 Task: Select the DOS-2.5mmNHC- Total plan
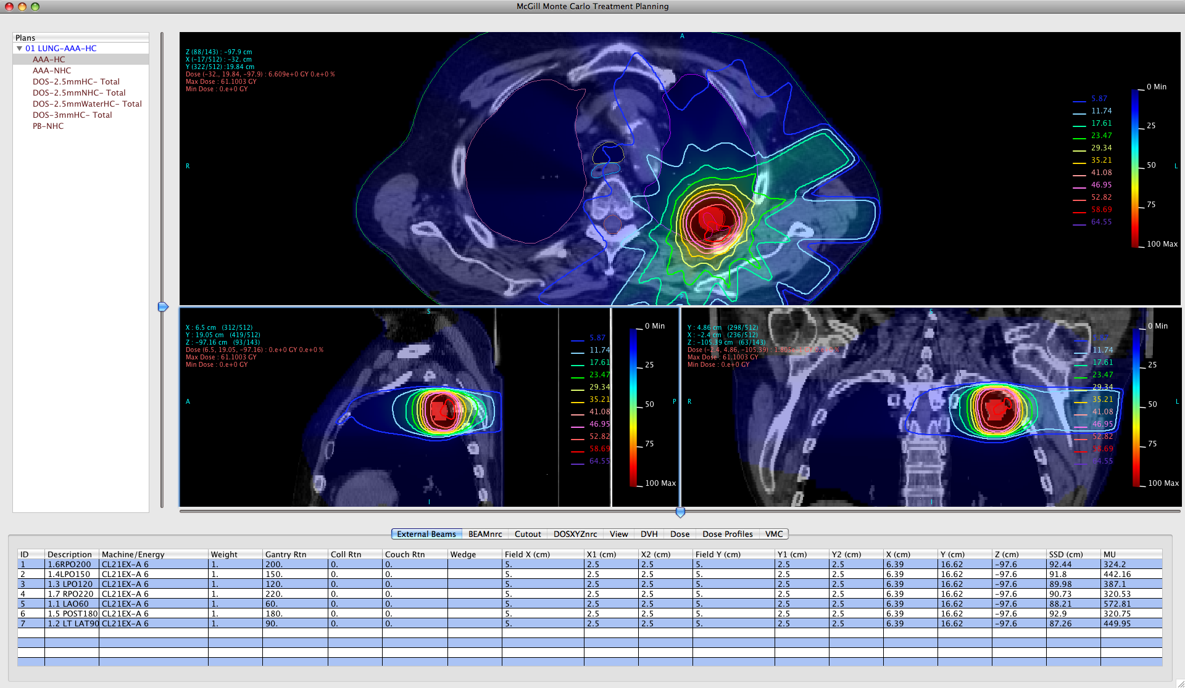click(79, 92)
